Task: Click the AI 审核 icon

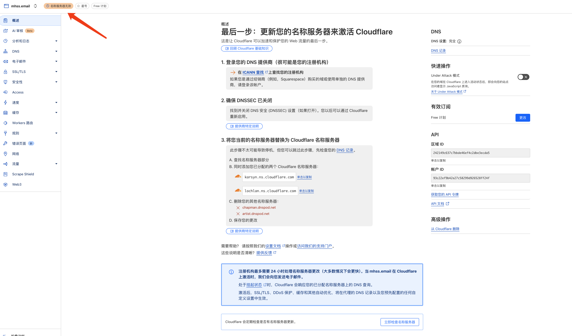Action: point(5,31)
